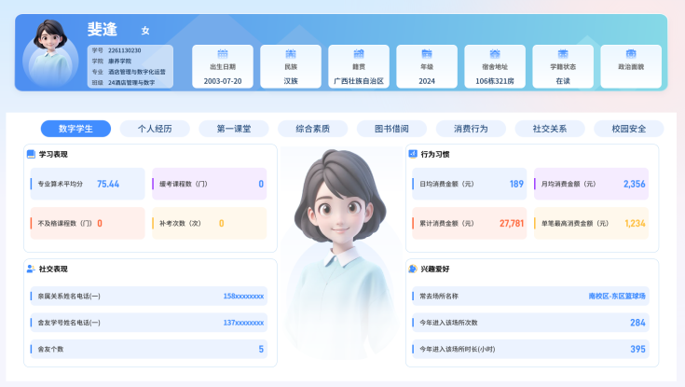
Task: Click the 累计消费金额 card
Action: coord(470,223)
